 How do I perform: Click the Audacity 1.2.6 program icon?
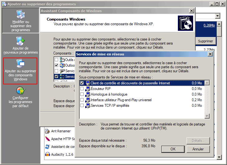[x=47, y=154]
